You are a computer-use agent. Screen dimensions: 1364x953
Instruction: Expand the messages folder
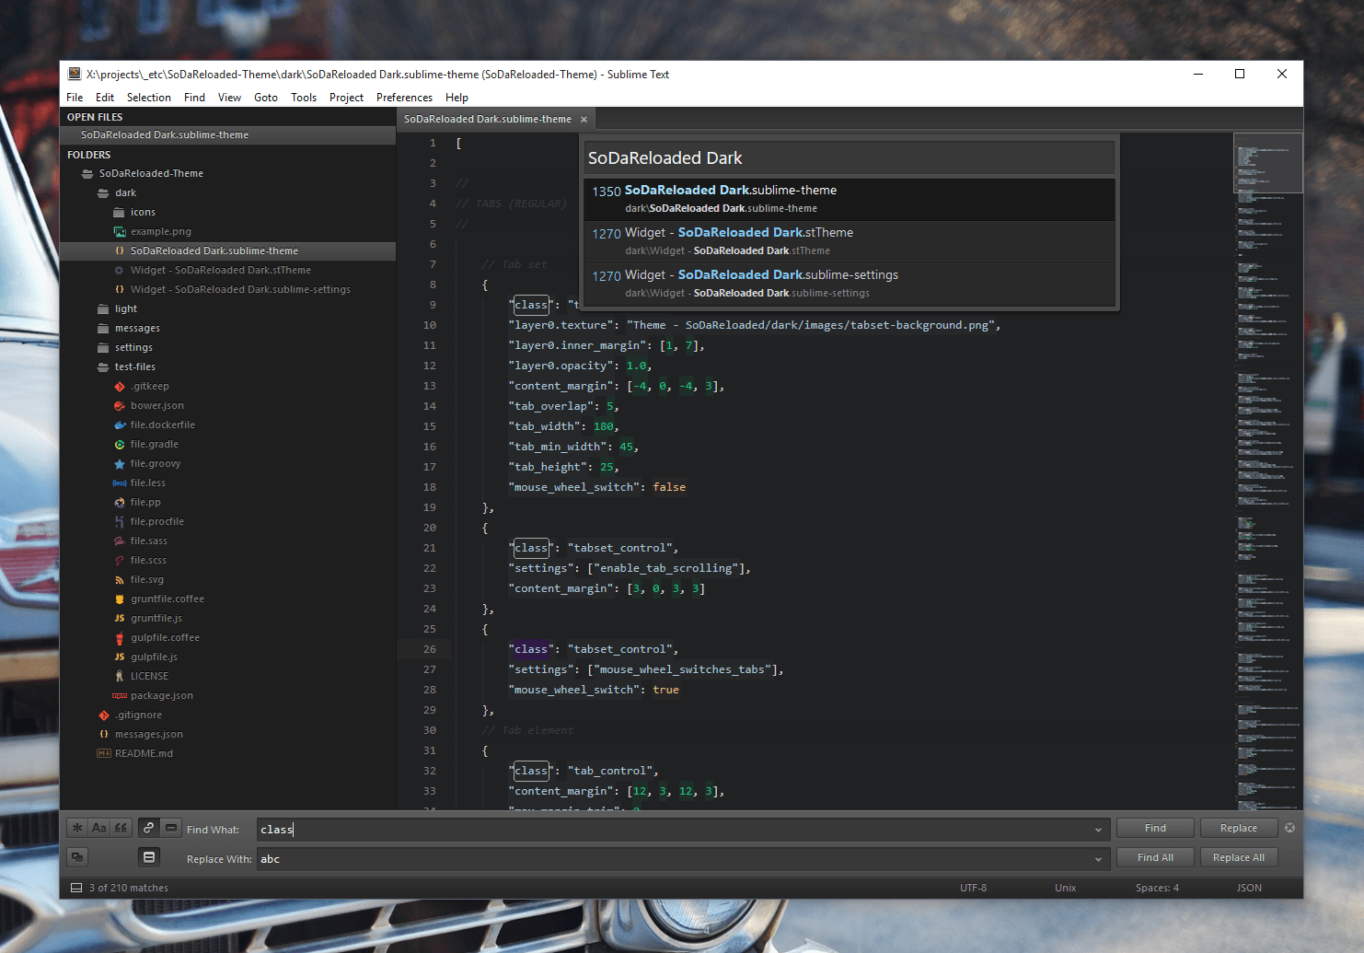[x=103, y=329]
